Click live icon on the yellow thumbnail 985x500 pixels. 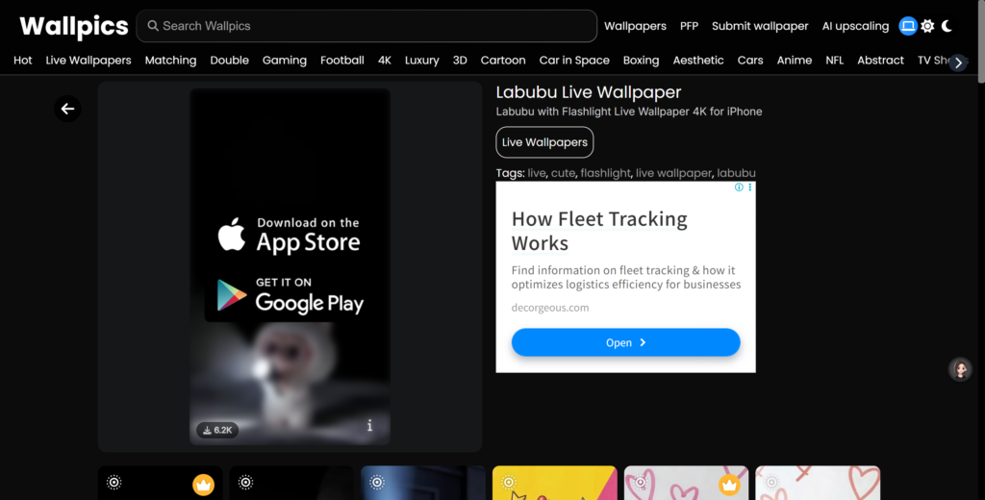click(509, 483)
